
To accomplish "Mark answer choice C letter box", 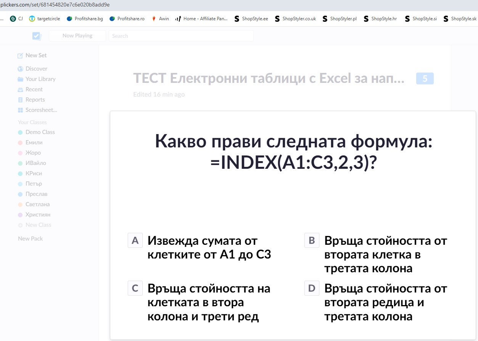I will coord(135,288).
